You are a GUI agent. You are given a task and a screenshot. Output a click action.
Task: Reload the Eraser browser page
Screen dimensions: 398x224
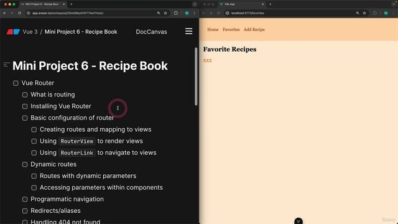click(19, 13)
